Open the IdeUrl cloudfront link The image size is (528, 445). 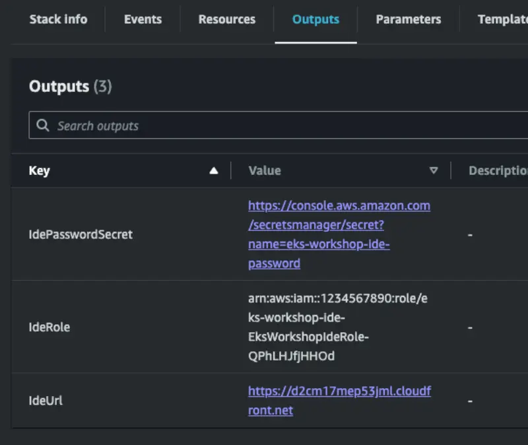pyautogui.click(x=339, y=400)
